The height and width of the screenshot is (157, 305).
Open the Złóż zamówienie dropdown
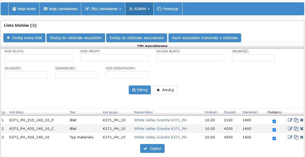tap(103, 9)
